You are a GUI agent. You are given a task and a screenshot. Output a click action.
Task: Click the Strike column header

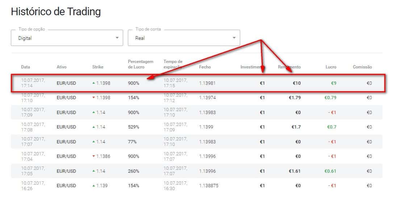click(x=98, y=67)
